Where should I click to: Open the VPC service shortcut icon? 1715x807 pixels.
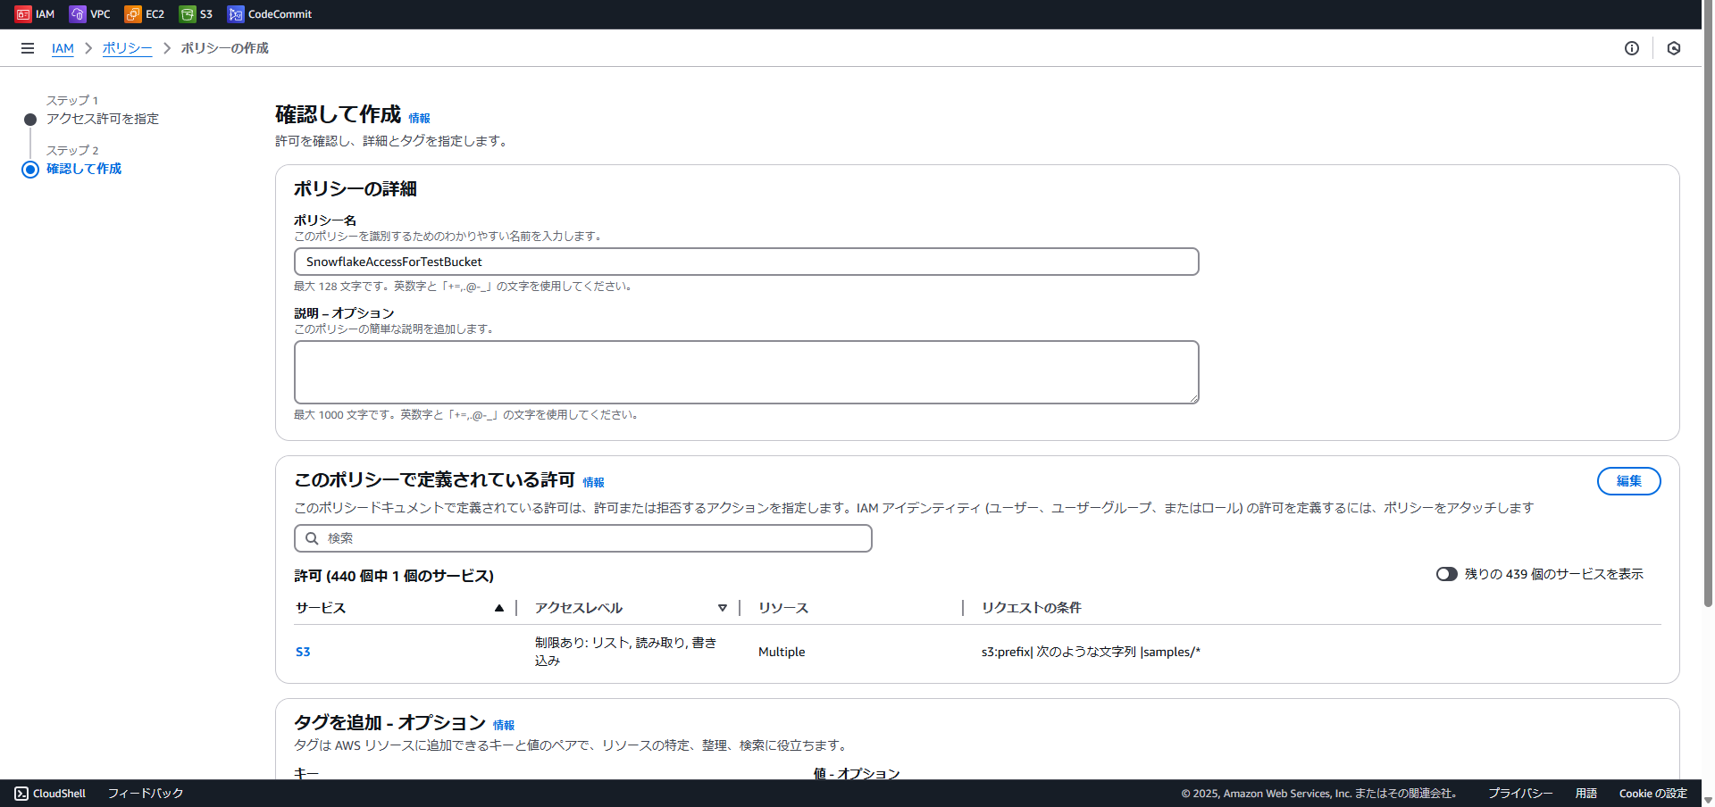(78, 14)
